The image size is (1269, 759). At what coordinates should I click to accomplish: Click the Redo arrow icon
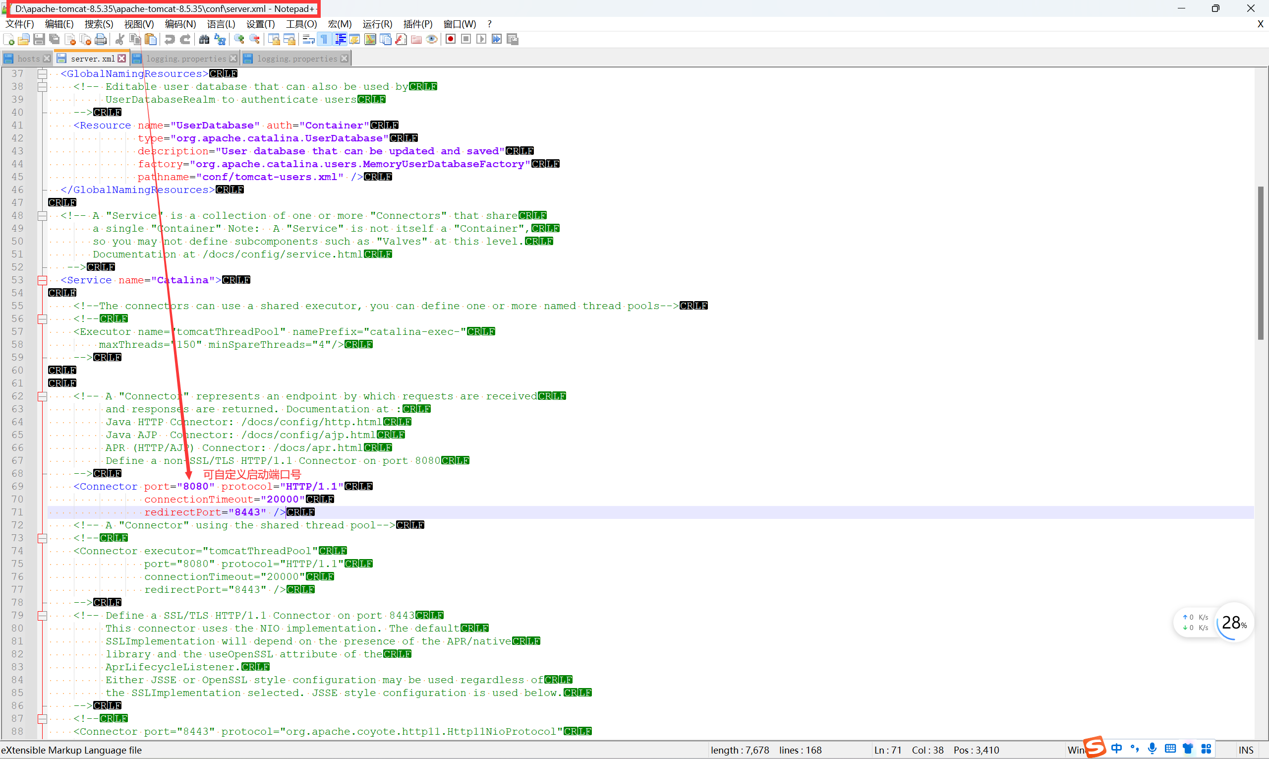click(185, 39)
